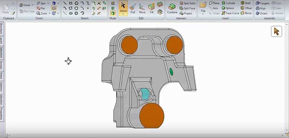Click the large orange circular face
289x138 pixels.
[x=152, y=116]
